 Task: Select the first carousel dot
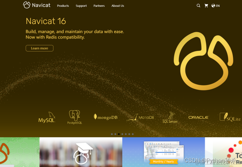(x=112, y=134)
